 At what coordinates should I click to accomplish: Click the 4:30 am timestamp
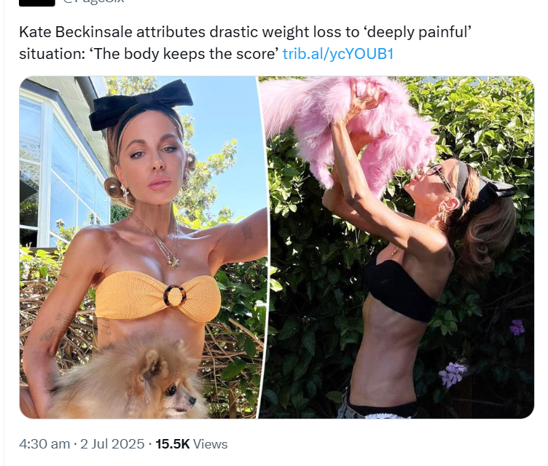point(44,444)
